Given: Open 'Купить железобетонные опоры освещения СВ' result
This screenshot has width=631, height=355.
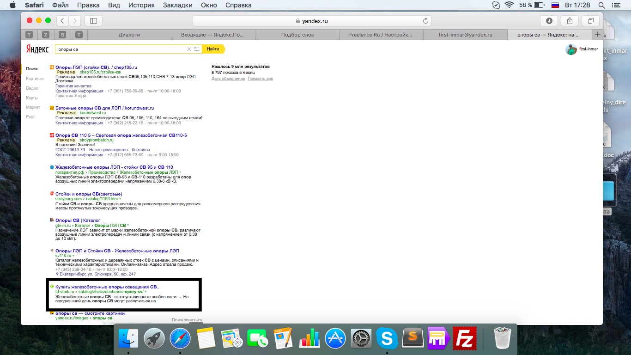Looking at the screenshot, I should pyautogui.click(x=108, y=287).
